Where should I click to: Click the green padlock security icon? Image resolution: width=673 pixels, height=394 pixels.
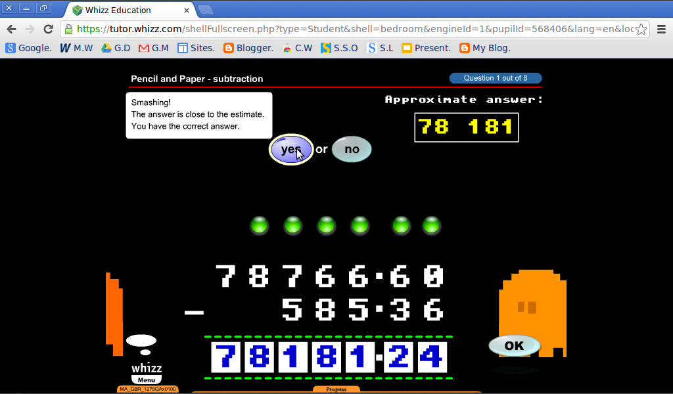pyautogui.click(x=68, y=29)
